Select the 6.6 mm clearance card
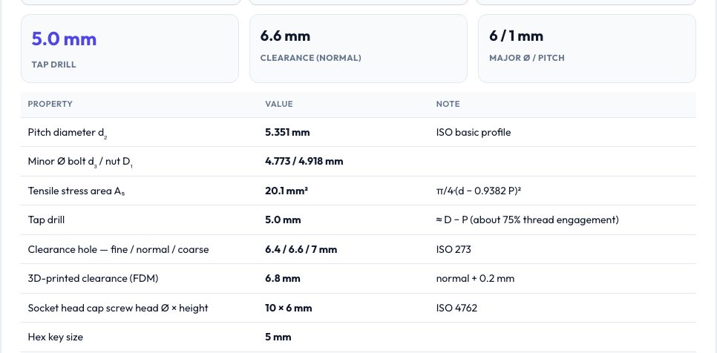The image size is (717, 353). tap(358, 48)
